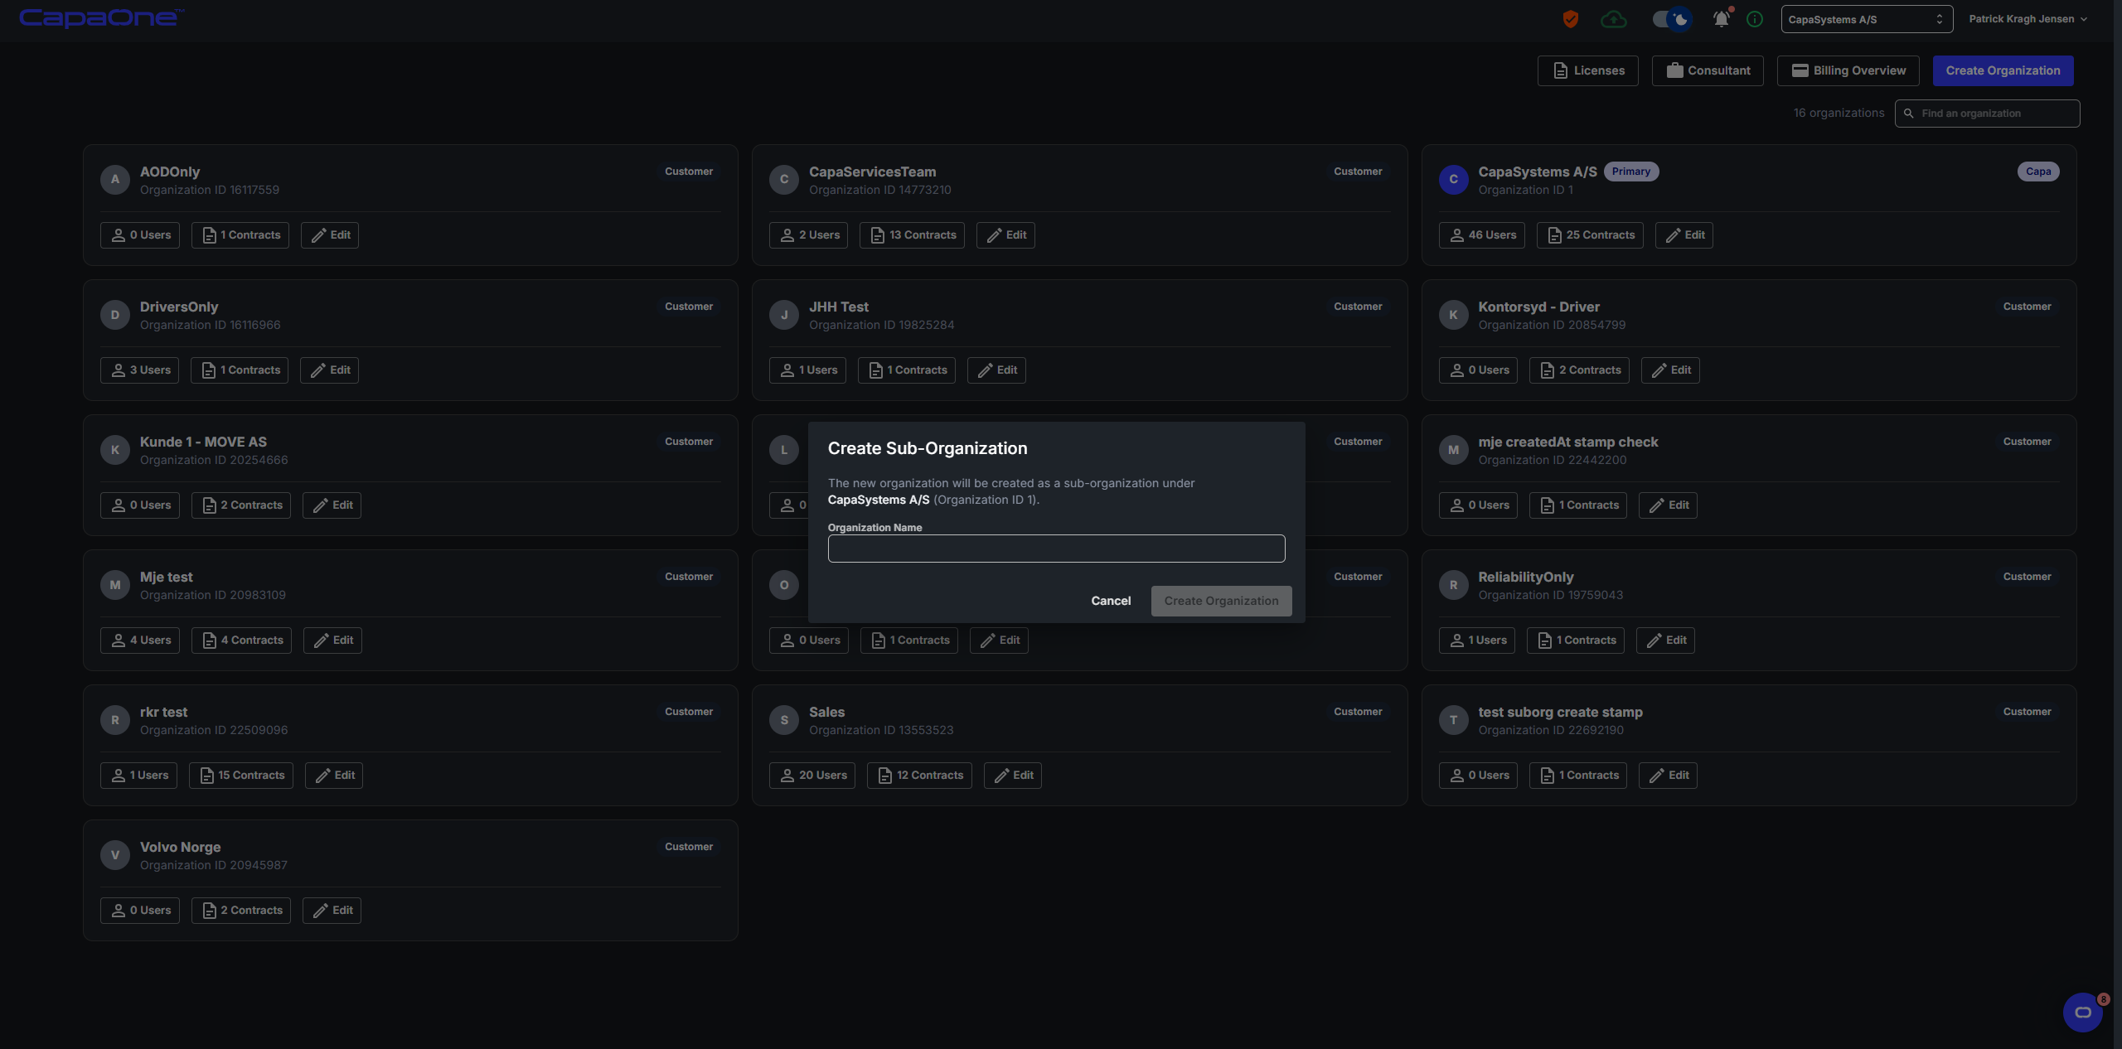
Task: Open the Licenses page
Action: click(1587, 70)
